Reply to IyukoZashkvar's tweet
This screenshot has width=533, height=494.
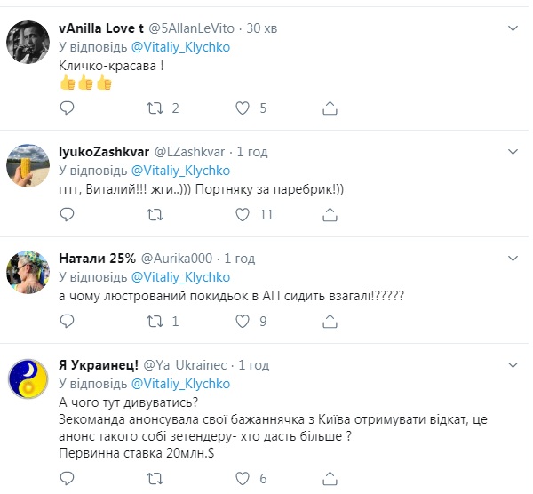[x=67, y=215]
